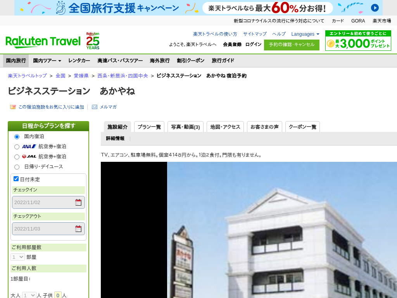Image resolution: width=397 pixels, height=298 pixels.
Task: Open the check-in calendar icon
Action: [x=78, y=202]
